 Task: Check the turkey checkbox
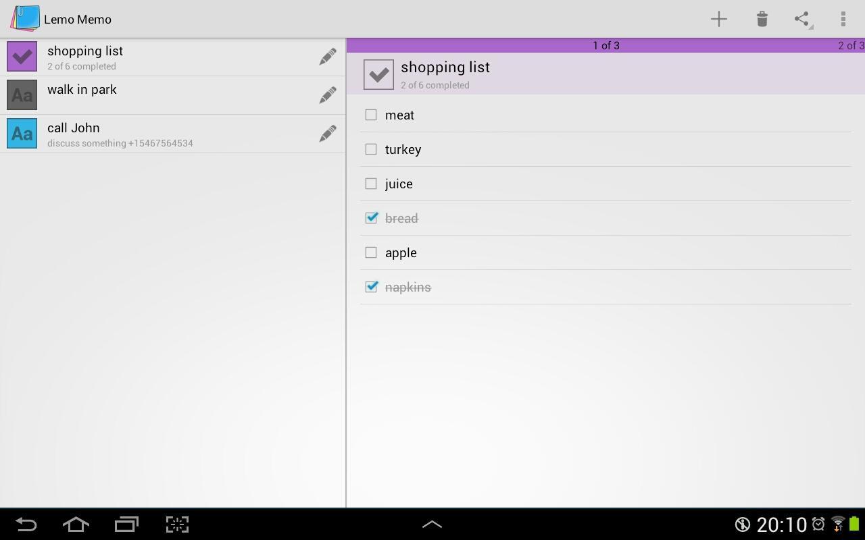(x=371, y=149)
